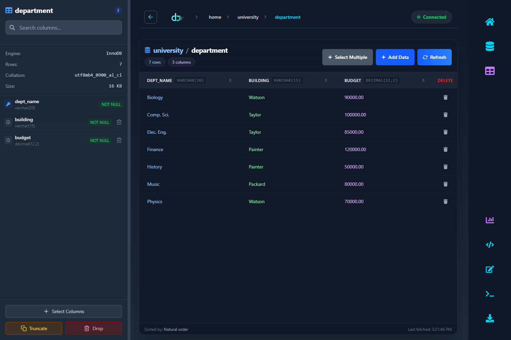Screen dimensions: 511x340
Task: Click Add Data button
Action: (395, 57)
